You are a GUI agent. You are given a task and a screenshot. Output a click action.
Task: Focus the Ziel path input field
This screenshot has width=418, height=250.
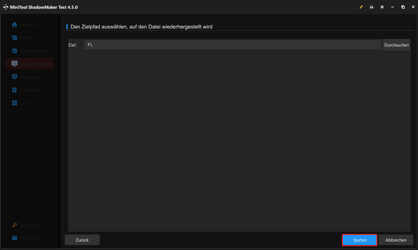[x=233, y=45]
